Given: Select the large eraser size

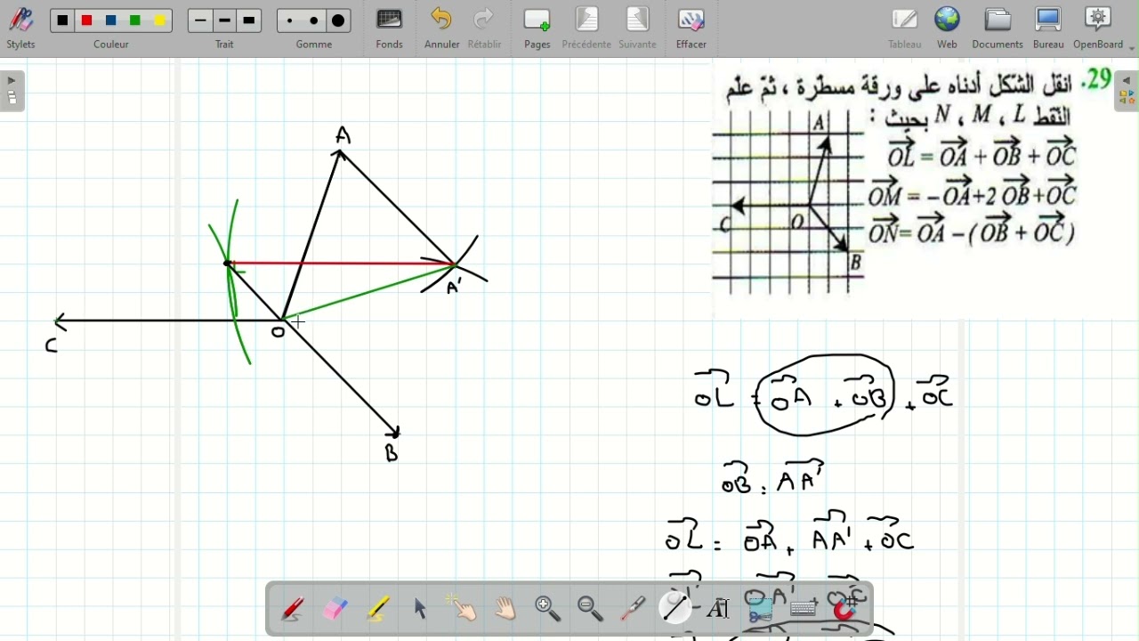Looking at the screenshot, I should coord(339,20).
